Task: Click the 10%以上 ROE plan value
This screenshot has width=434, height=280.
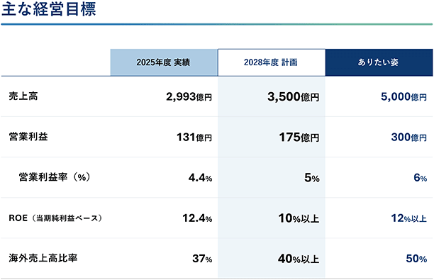Action: pyautogui.click(x=299, y=218)
